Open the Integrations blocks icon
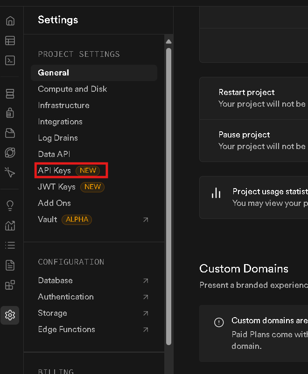This screenshot has width=308, height=374. tap(10, 285)
